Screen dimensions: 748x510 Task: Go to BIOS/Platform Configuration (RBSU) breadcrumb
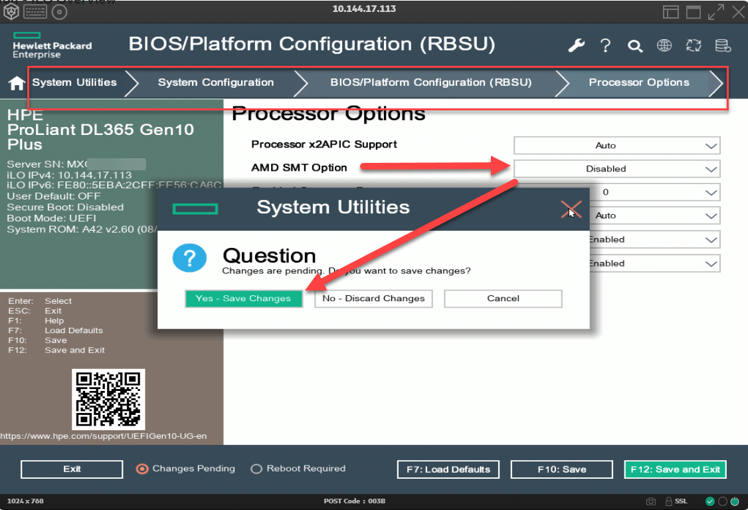[x=430, y=82]
